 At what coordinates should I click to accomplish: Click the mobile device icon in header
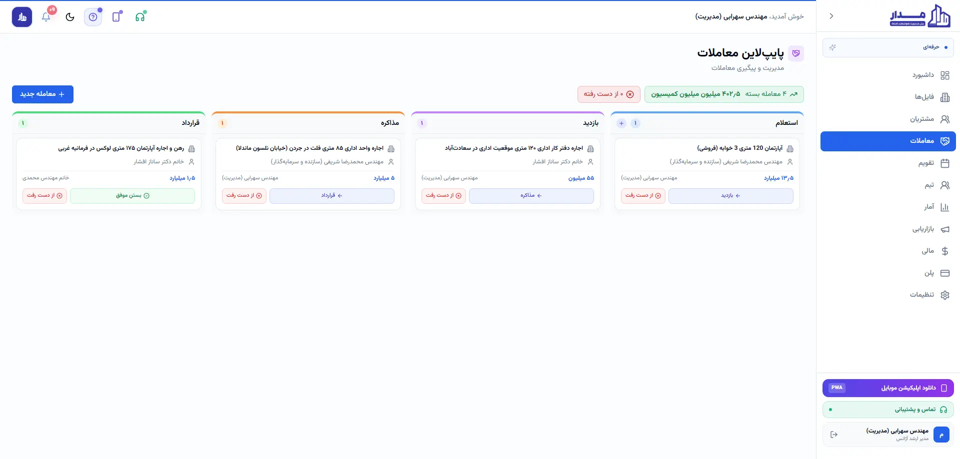[x=116, y=16]
